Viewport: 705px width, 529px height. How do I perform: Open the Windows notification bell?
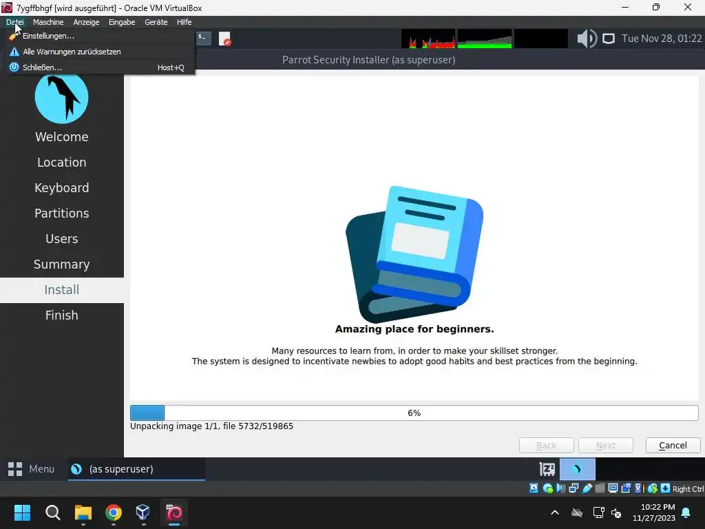click(686, 512)
